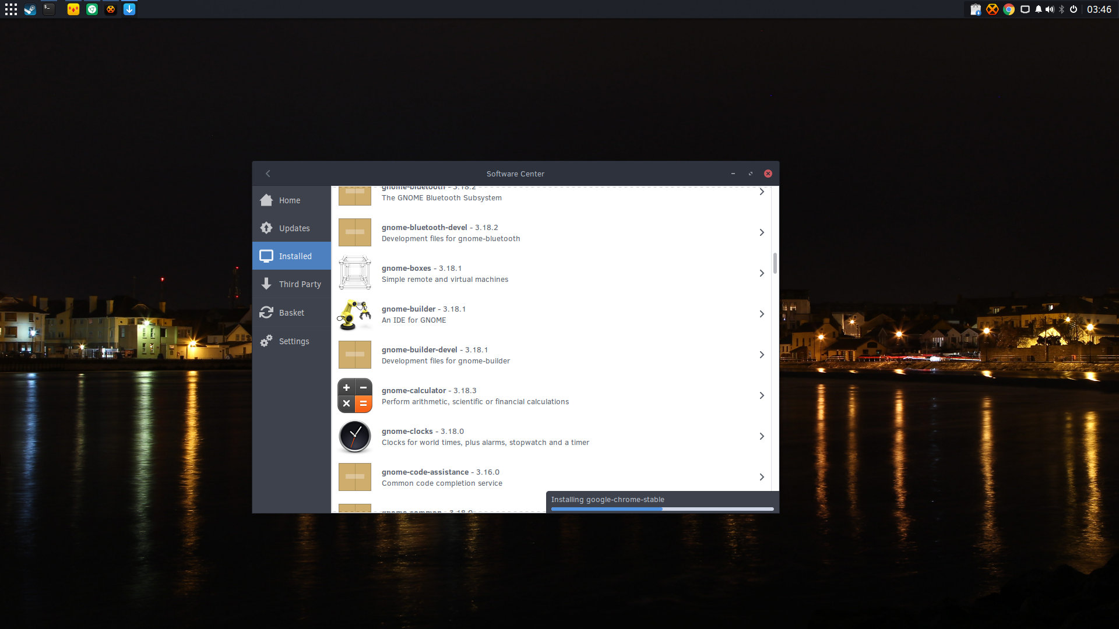Click the Bluetooth tray indicator
Screen dimensions: 1119x629
coord(1062,9)
